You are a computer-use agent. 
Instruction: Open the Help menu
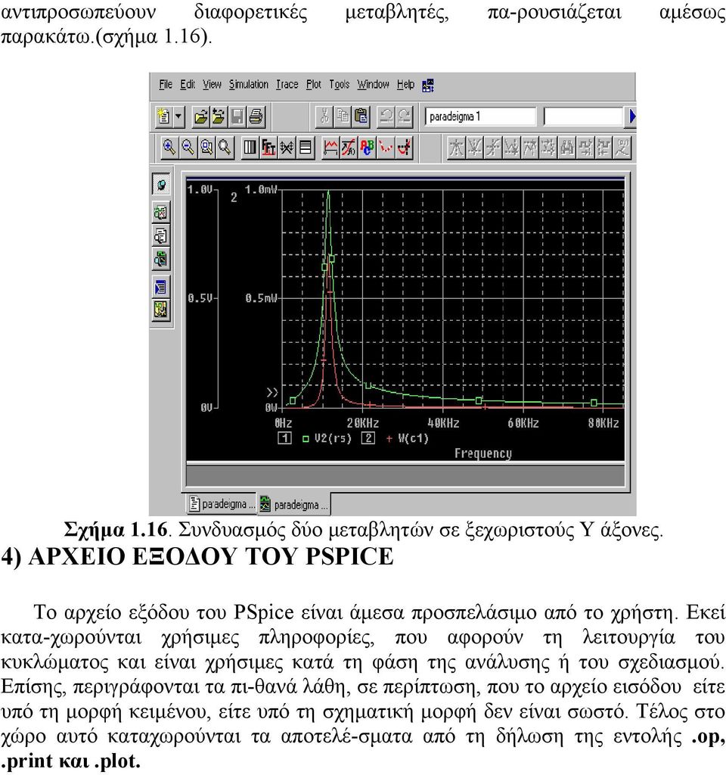click(x=405, y=85)
